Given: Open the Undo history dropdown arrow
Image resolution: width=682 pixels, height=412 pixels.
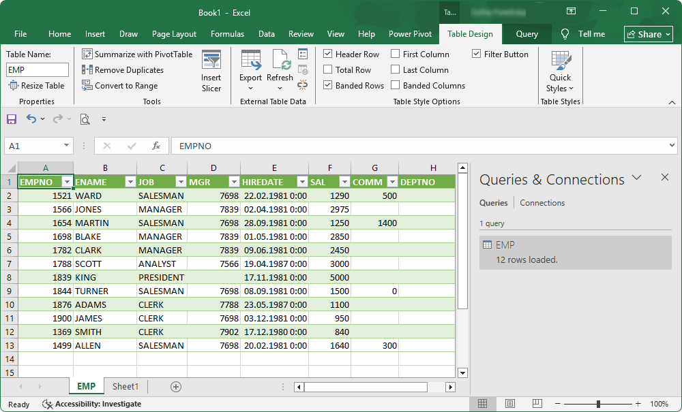Looking at the screenshot, I should [x=42, y=119].
